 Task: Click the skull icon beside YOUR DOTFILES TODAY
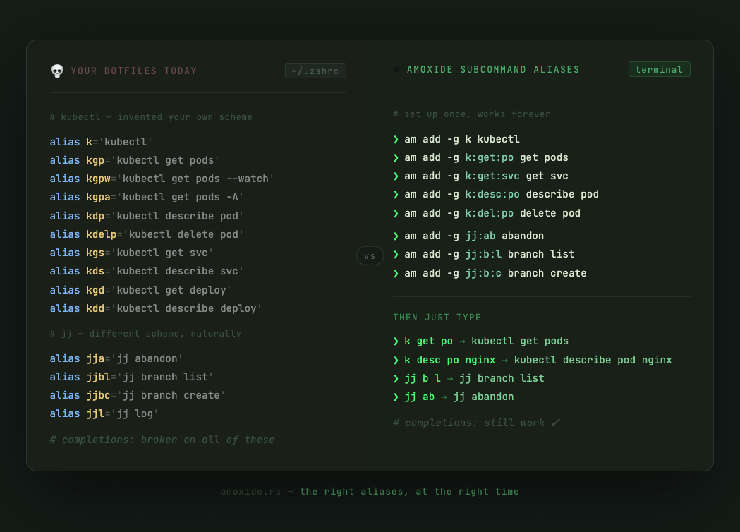tap(57, 71)
